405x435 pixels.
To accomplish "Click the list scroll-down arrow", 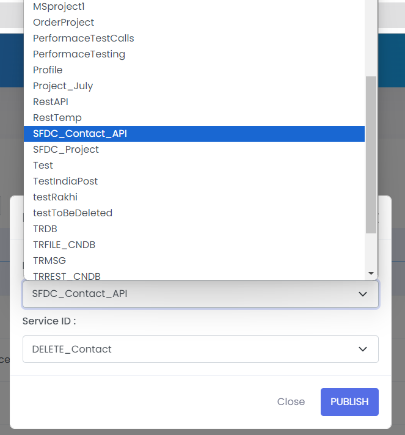I will 371,273.
